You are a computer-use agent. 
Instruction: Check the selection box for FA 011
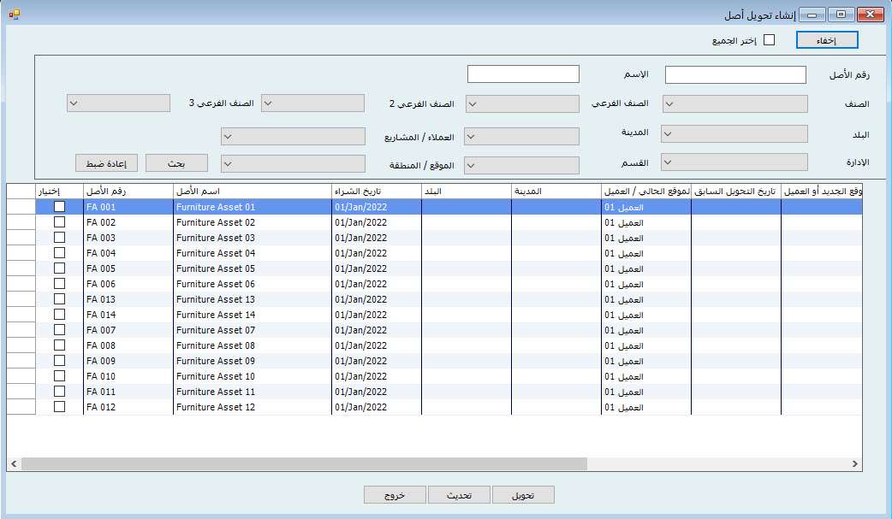[59, 391]
